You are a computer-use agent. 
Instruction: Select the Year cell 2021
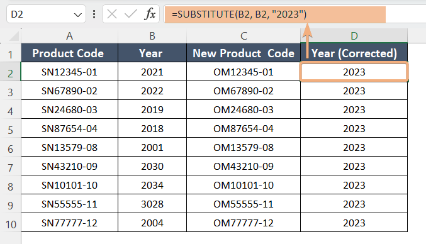152,72
